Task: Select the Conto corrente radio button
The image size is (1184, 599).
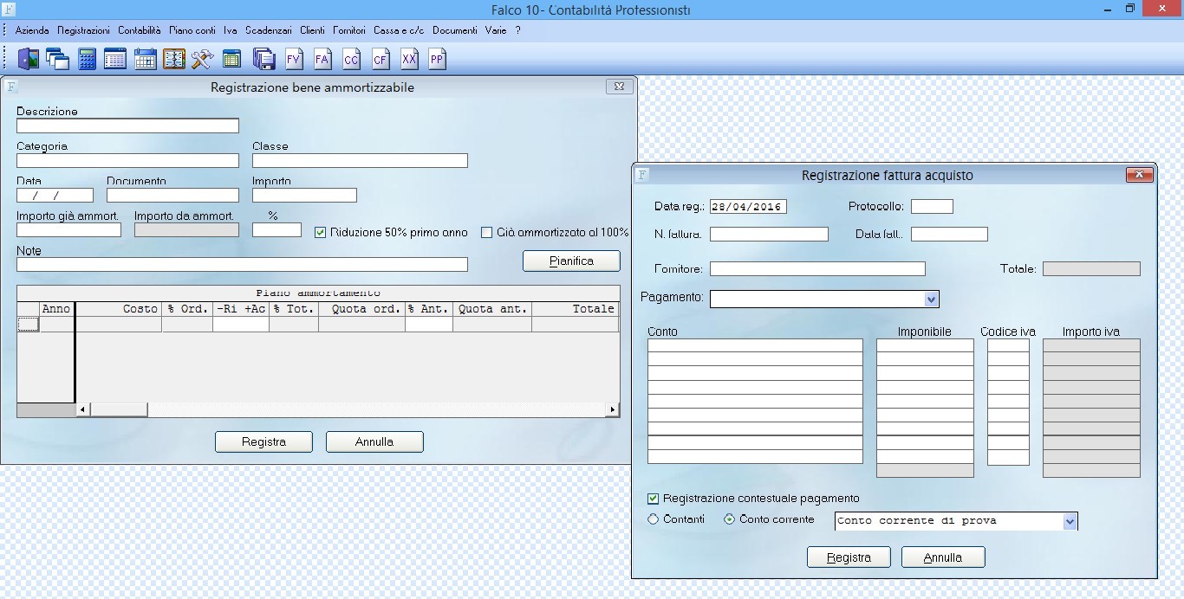Action: pyautogui.click(x=729, y=519)
